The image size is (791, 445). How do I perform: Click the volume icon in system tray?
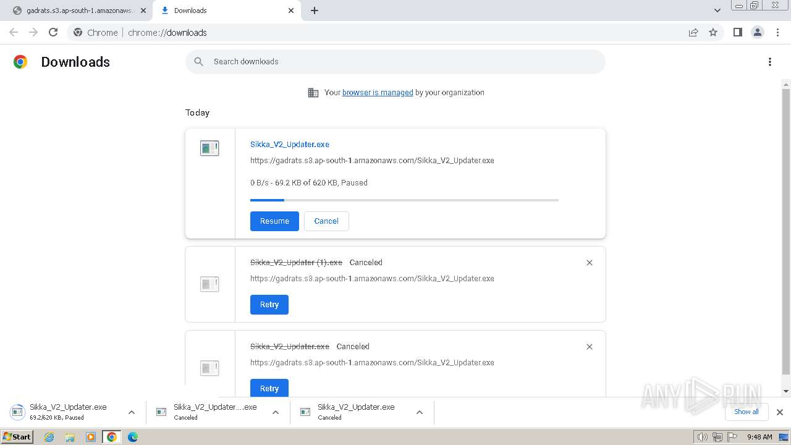(x=703, y=437)
